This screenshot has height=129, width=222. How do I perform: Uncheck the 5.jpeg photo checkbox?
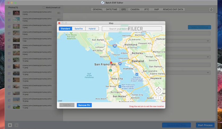[9, 26]
